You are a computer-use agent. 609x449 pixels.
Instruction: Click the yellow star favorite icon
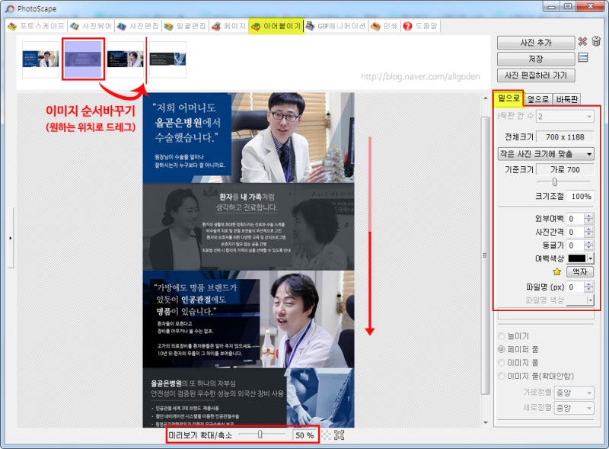coord(557,272)
